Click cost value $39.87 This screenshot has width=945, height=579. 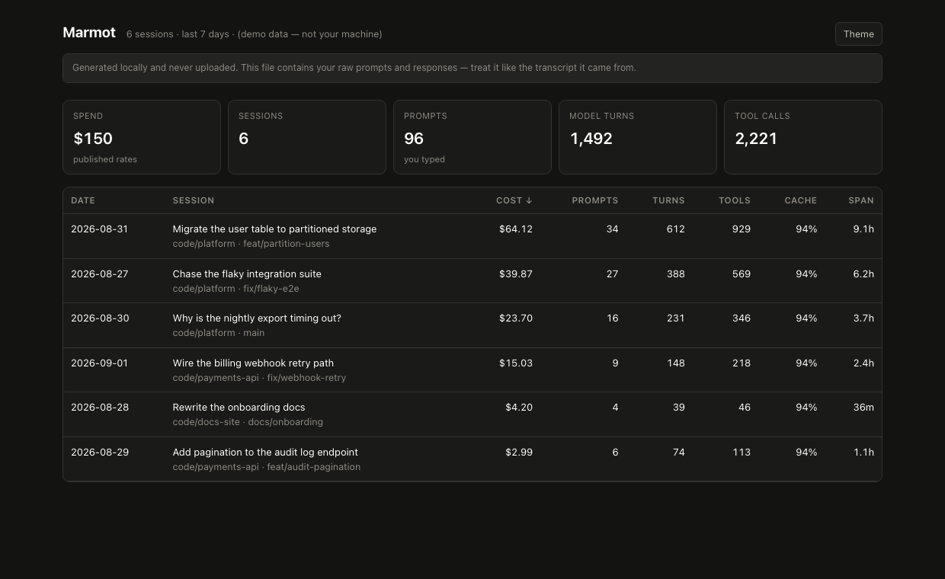point(516,274)
